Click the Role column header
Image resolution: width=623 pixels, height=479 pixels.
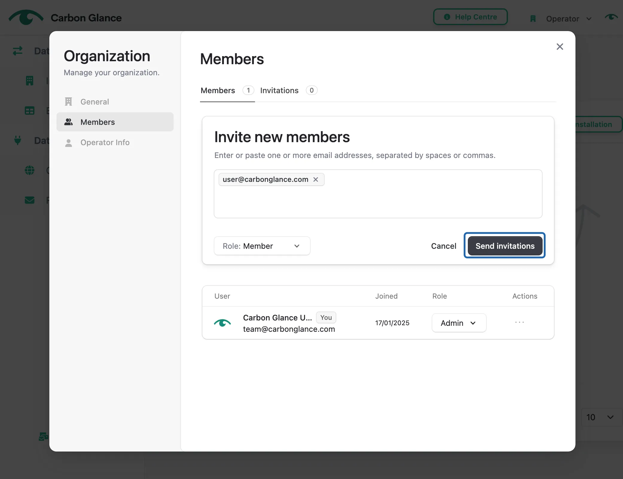pos(439,296)
